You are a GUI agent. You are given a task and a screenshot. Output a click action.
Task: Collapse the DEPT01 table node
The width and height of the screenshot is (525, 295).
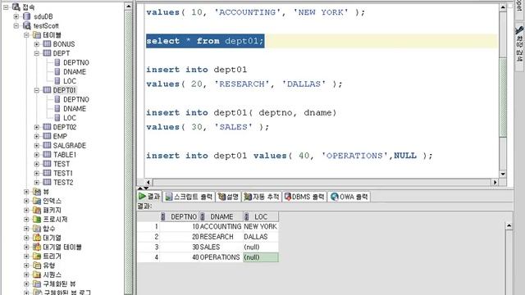37,90
